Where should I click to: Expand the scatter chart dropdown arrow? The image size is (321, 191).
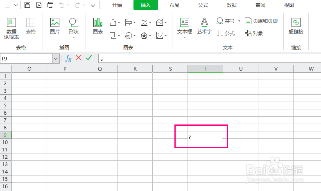tap(165, 36)
